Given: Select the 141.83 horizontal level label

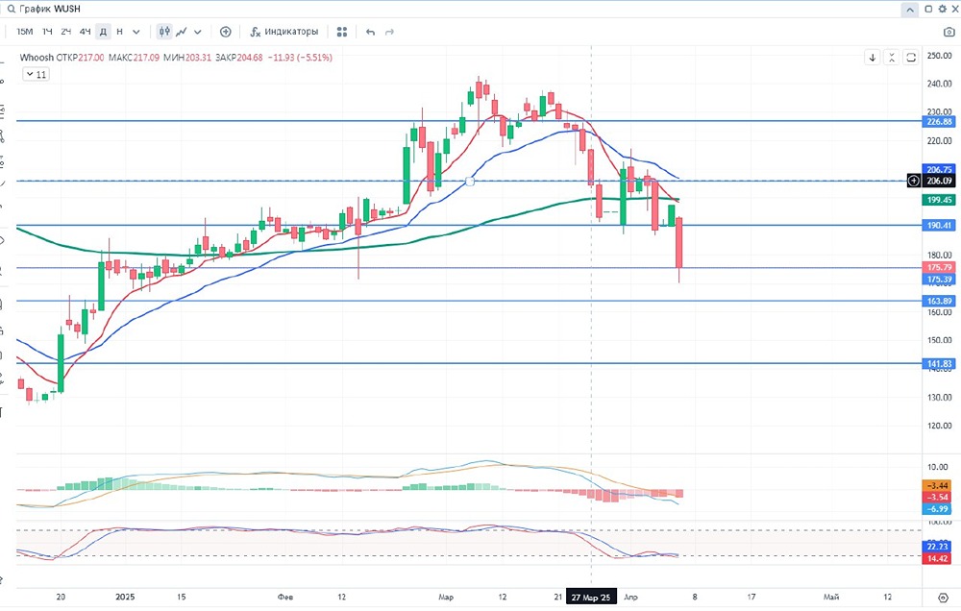Looking at the screenshot, I should point(939,363).
